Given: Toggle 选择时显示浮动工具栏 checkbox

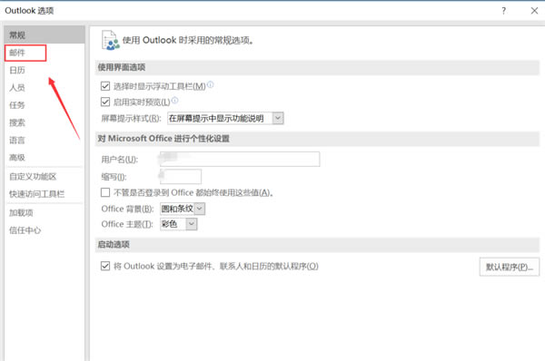Looking at the screenshot, I should click(x=105, y=86).
